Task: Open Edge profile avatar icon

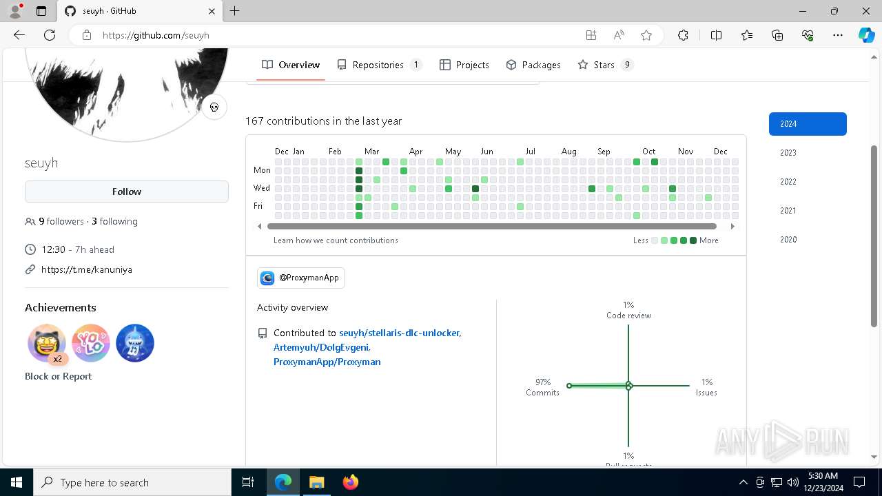Action: pyautogui.click(x=15, y=11)
